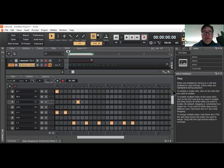224x168 pixels.
Task: Click the Snap to grid icon
Action: tap(93, 36)
